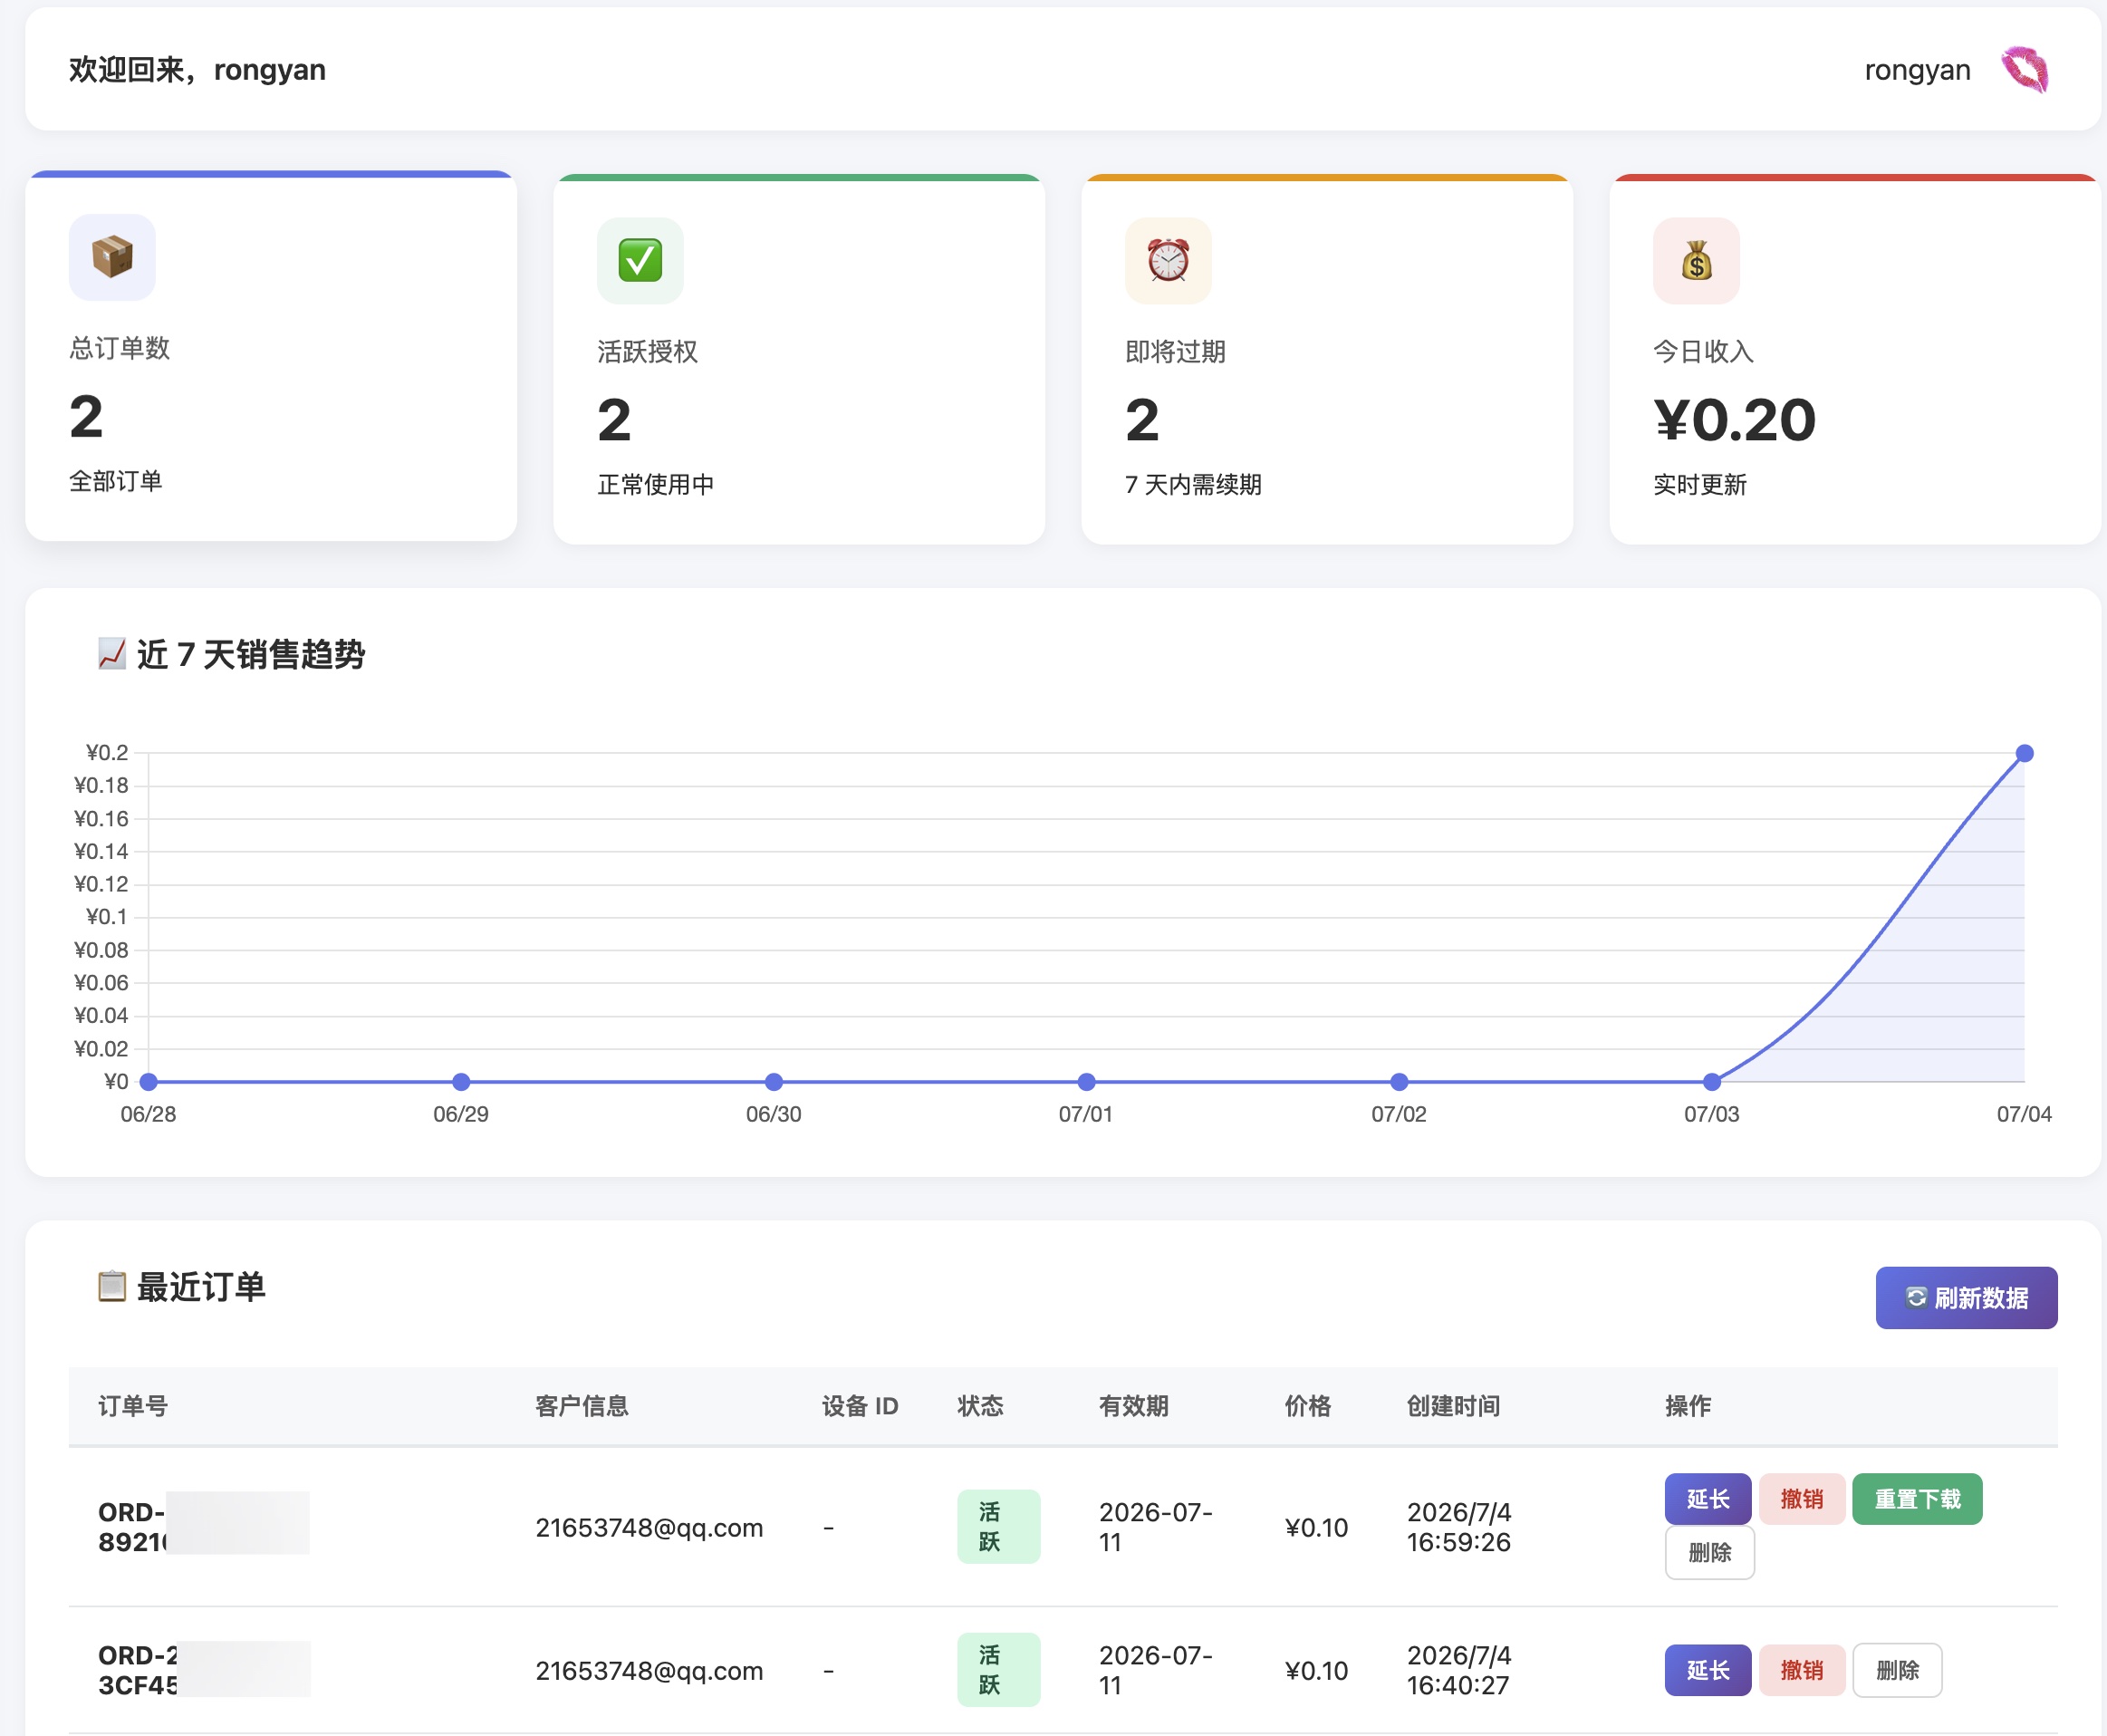This screenshot has height=1736, width=2107.
Task: Click the chart data point for 06/29
Action: (461, 1081)
